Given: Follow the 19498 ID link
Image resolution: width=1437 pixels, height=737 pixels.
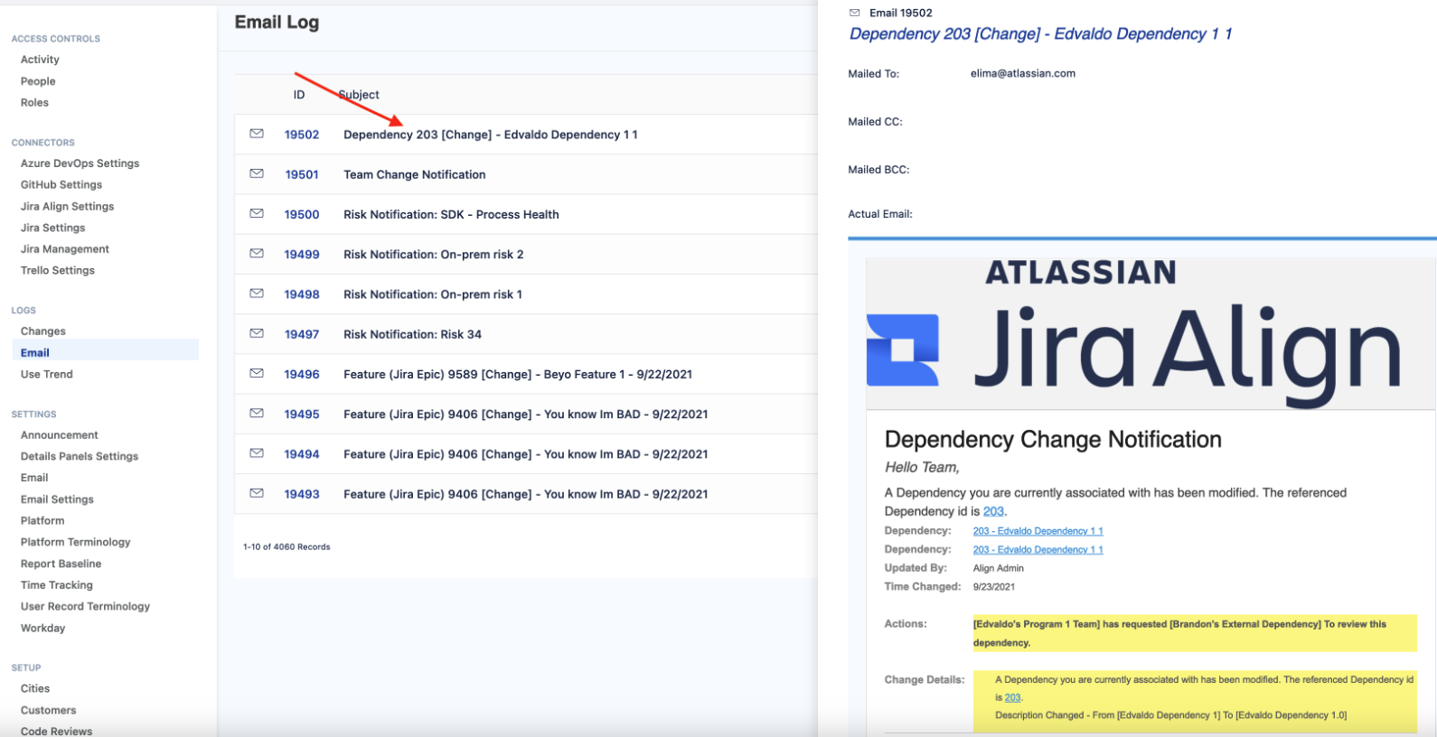Looking at the screenshot, I should pyautogui.click(x=302, y=294).
